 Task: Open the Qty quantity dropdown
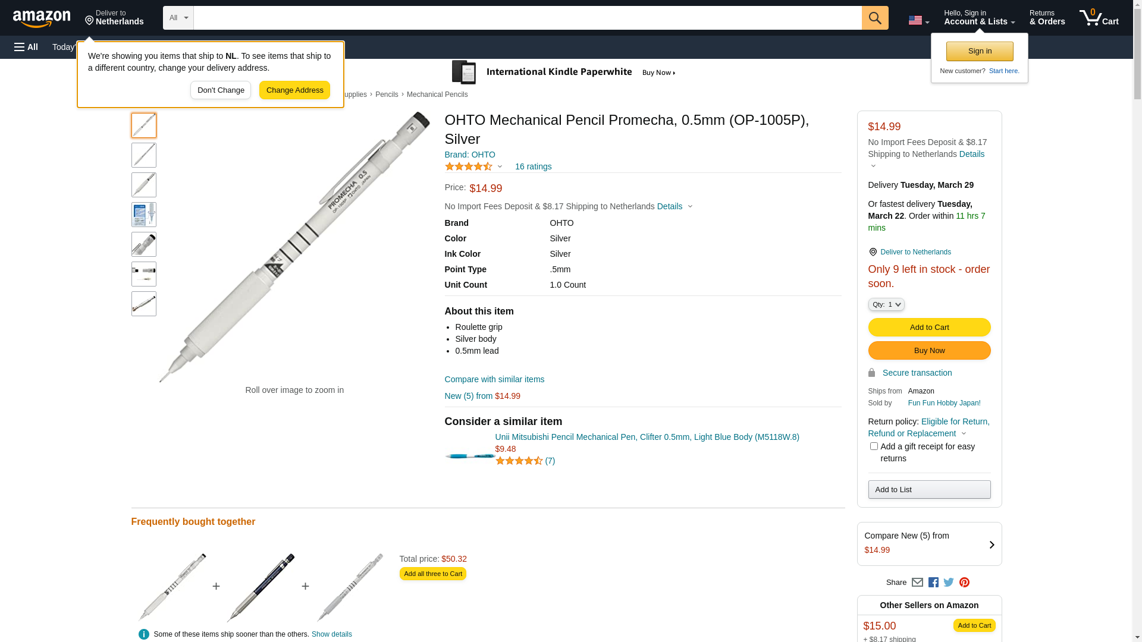(x=886, y=304)
